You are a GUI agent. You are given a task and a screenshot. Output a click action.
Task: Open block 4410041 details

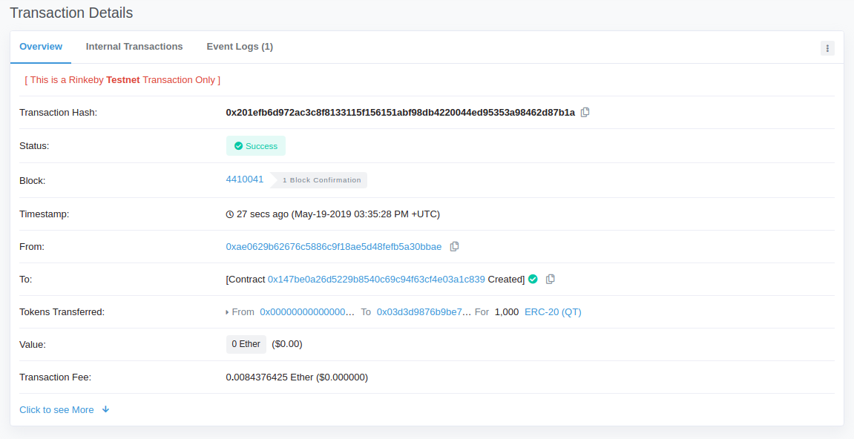click(x=245, y=179)
